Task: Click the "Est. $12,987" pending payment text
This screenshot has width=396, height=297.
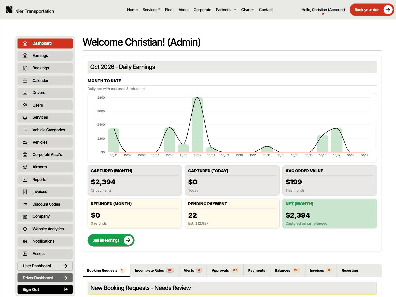Action: point(198,223)
